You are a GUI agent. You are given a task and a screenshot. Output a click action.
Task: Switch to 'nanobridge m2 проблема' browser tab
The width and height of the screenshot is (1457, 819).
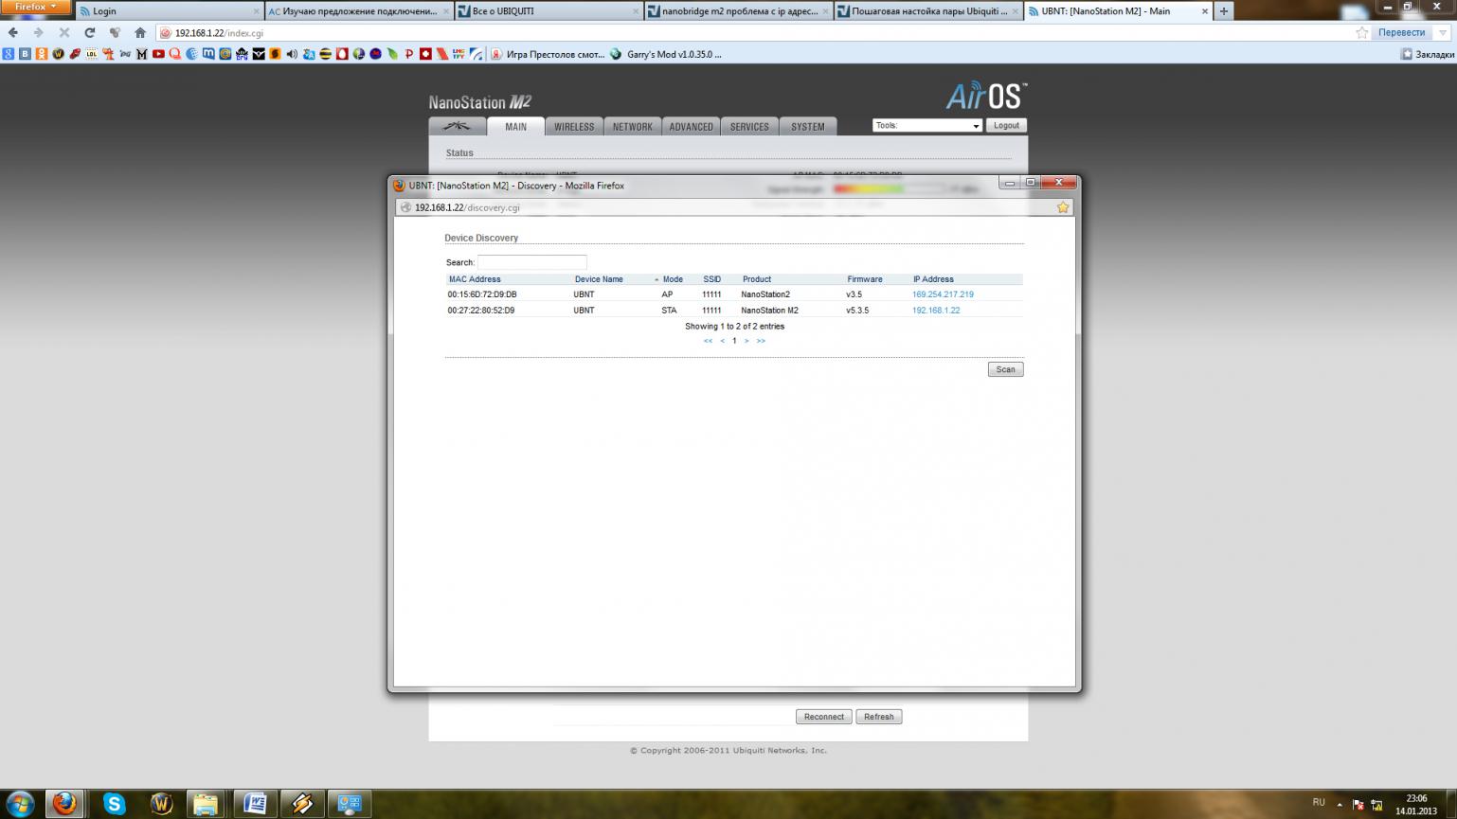pos(738,11)
